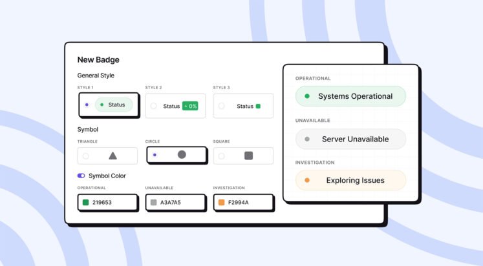483x266 pixels.
Task: Click the green dot in Systems Operational
Action: coord(306,96)
